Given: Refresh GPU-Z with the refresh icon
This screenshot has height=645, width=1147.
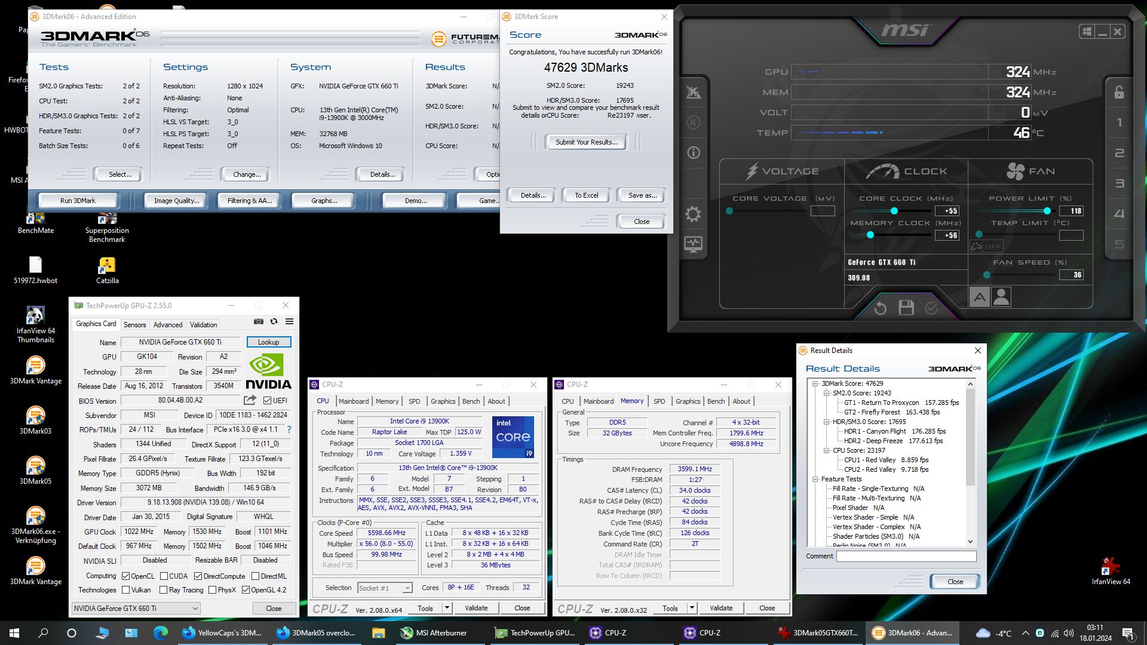Looking at the screenshot, I should pyautogui.click(x=274, y=321).
